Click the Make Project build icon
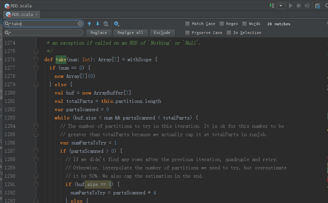Viewport: 328px width, 203px height. click(272, 6)
